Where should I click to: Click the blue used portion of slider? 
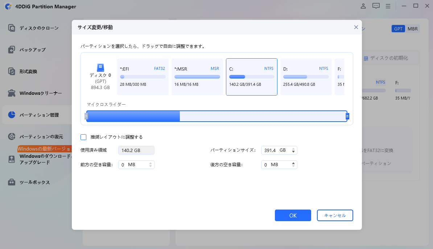pyautogui.click(x=133, y=116)
